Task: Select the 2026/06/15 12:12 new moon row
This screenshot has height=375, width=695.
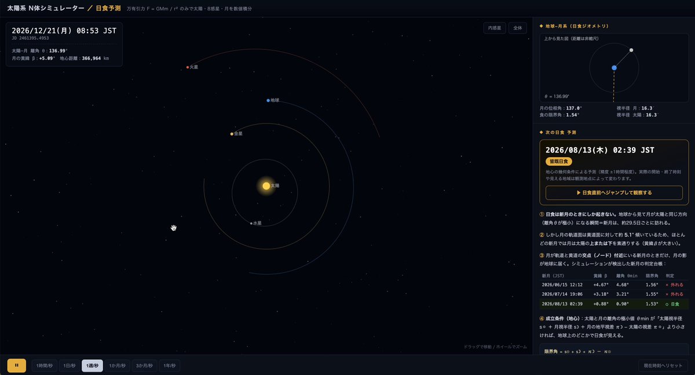Action: (x=614, y=285)
